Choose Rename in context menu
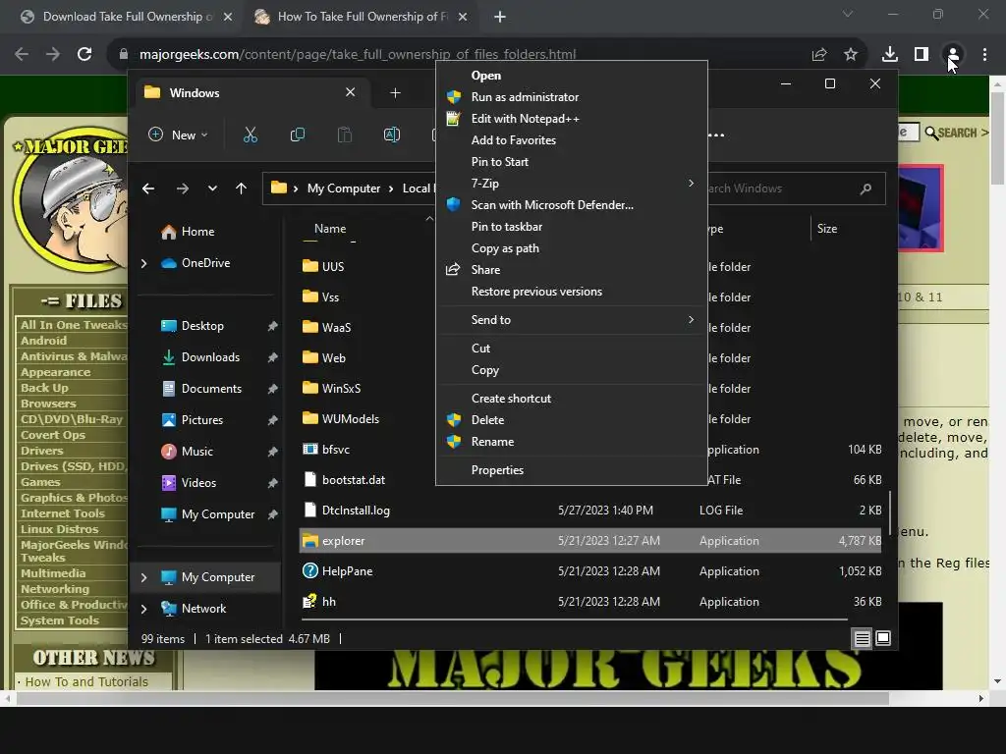This screenshot has width=1006, height=754. [x=571, y=442]
